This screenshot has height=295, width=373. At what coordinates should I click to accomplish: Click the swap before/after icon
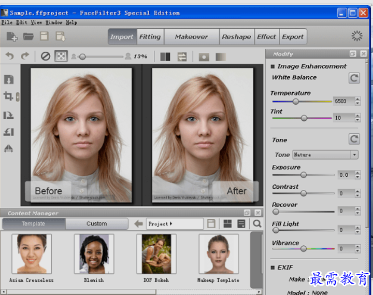182,57
